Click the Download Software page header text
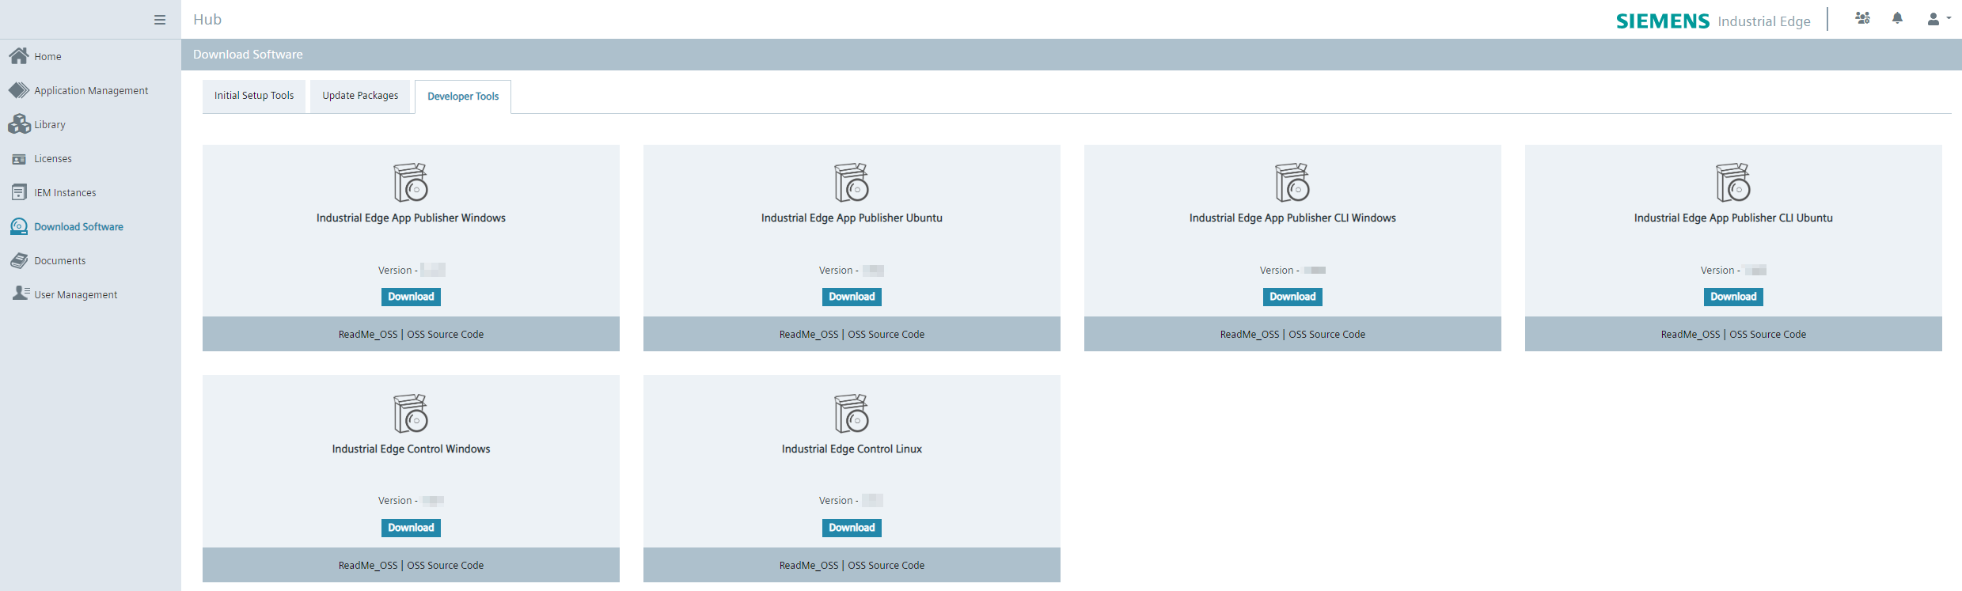 pyautogui.click(x=248, y=55)
